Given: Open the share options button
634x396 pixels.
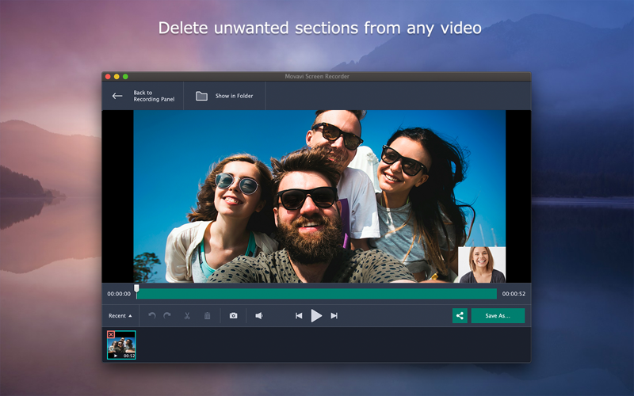Looking at the screenshot, I should pyautogui.click(x=460, y=315).
